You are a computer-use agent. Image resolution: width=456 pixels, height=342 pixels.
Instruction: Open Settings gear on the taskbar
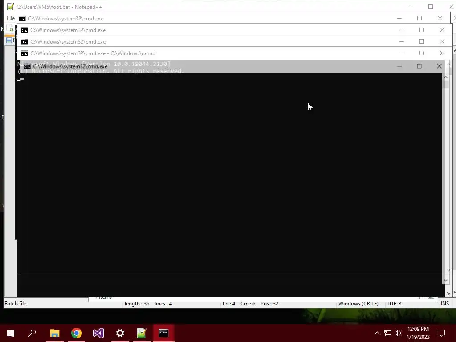pos(120,333)
